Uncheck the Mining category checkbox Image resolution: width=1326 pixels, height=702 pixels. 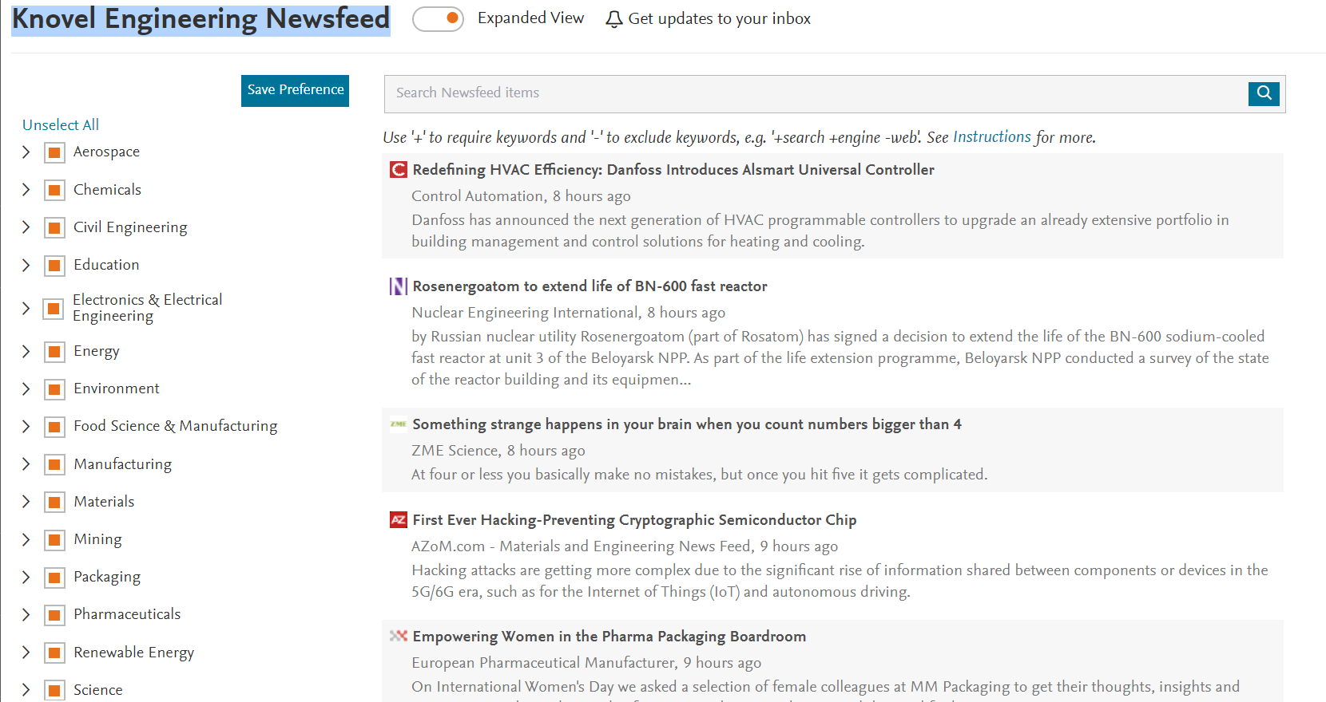(54, 540)
